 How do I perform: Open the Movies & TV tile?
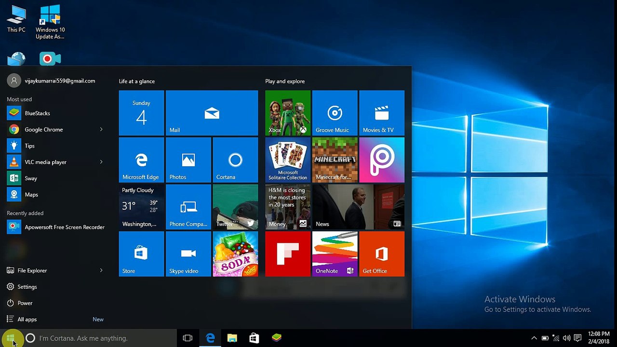tap(382, 113)
